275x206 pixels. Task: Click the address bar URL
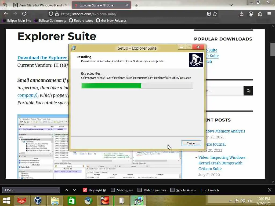[89, 14]
